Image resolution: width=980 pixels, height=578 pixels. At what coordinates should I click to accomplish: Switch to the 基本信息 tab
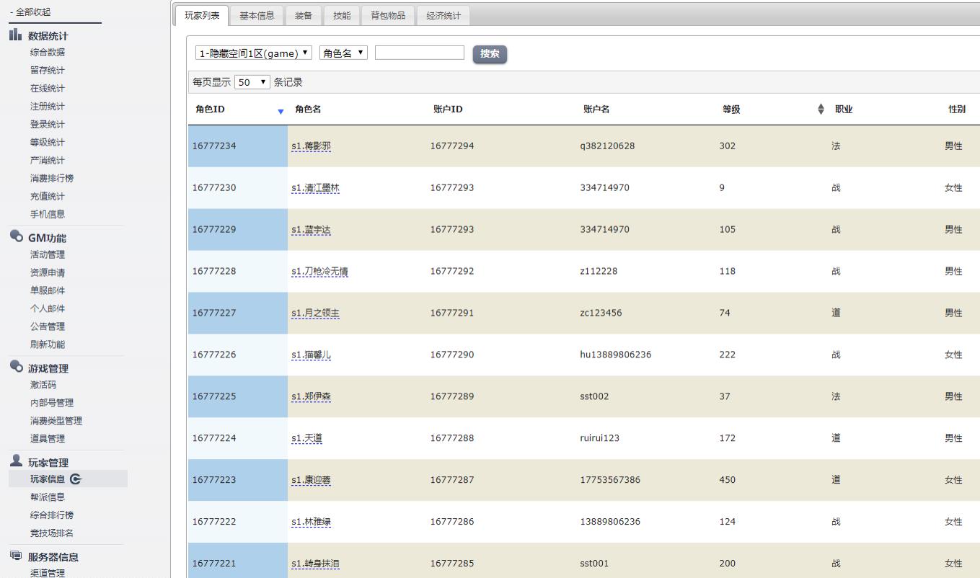point(257,16)
